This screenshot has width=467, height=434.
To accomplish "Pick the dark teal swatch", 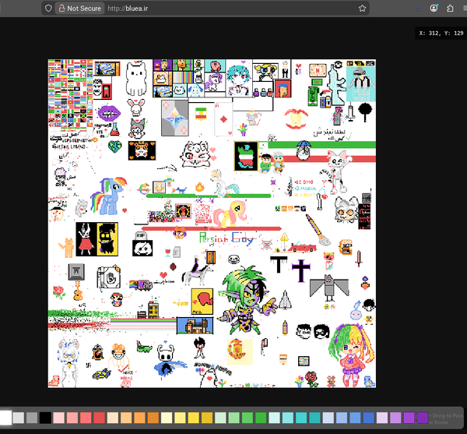I will (314, 418).
